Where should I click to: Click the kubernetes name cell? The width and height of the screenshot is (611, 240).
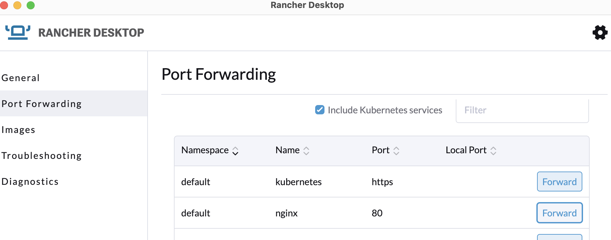299,182
